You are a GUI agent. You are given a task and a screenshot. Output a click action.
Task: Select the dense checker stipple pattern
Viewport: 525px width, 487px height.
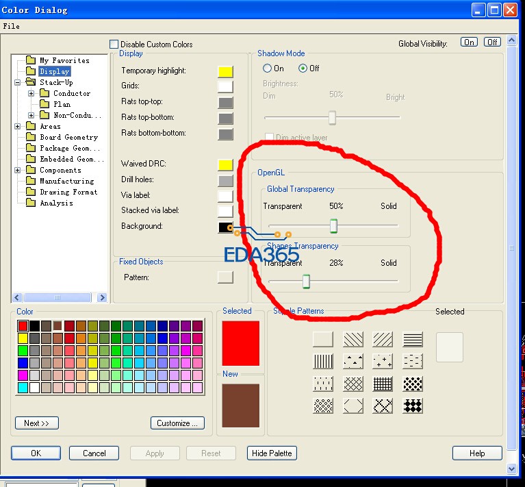point(413,384)
